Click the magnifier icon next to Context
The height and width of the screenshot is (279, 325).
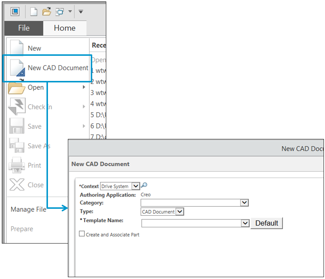pyautogui.click(x=144, y=186)
